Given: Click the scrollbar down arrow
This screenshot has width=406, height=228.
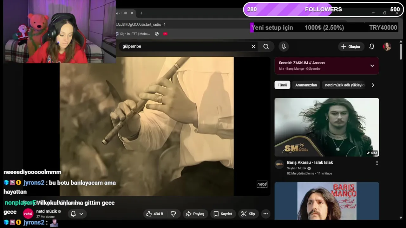Looking at the screenshot, I should (x=401, y=218).
